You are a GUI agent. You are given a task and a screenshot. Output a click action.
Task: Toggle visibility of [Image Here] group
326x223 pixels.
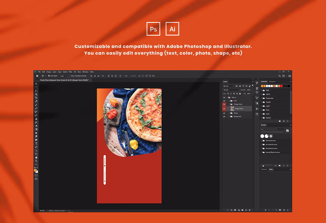tap(224, 104)
